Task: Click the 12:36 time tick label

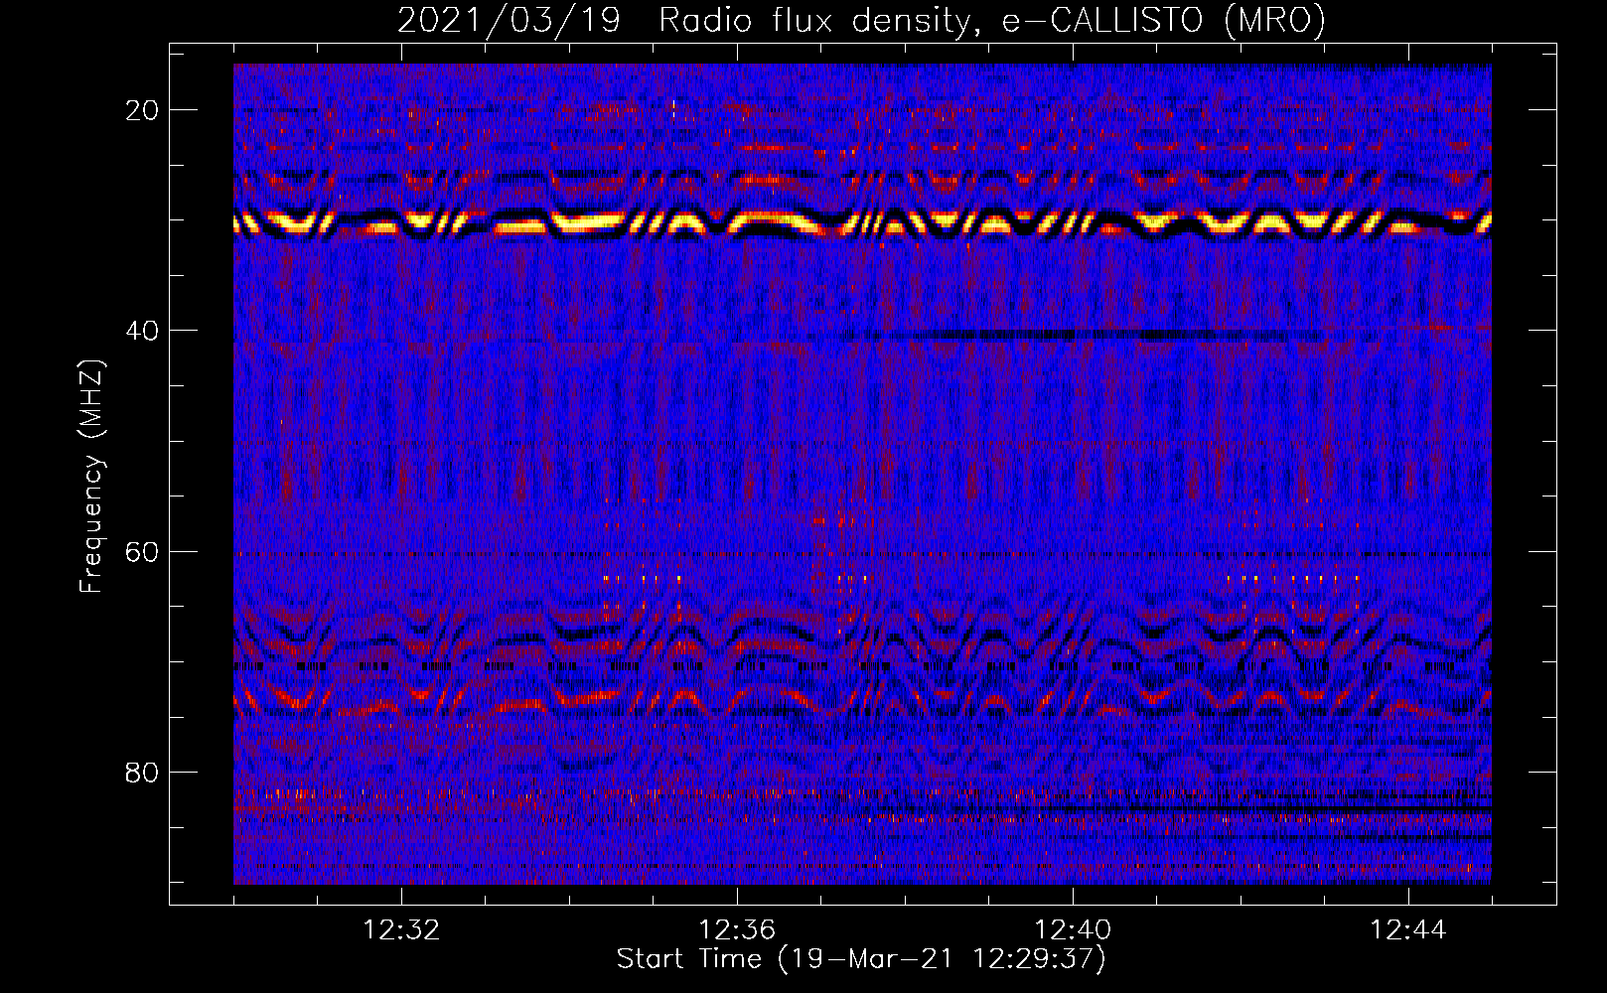Action: [737, 930]
